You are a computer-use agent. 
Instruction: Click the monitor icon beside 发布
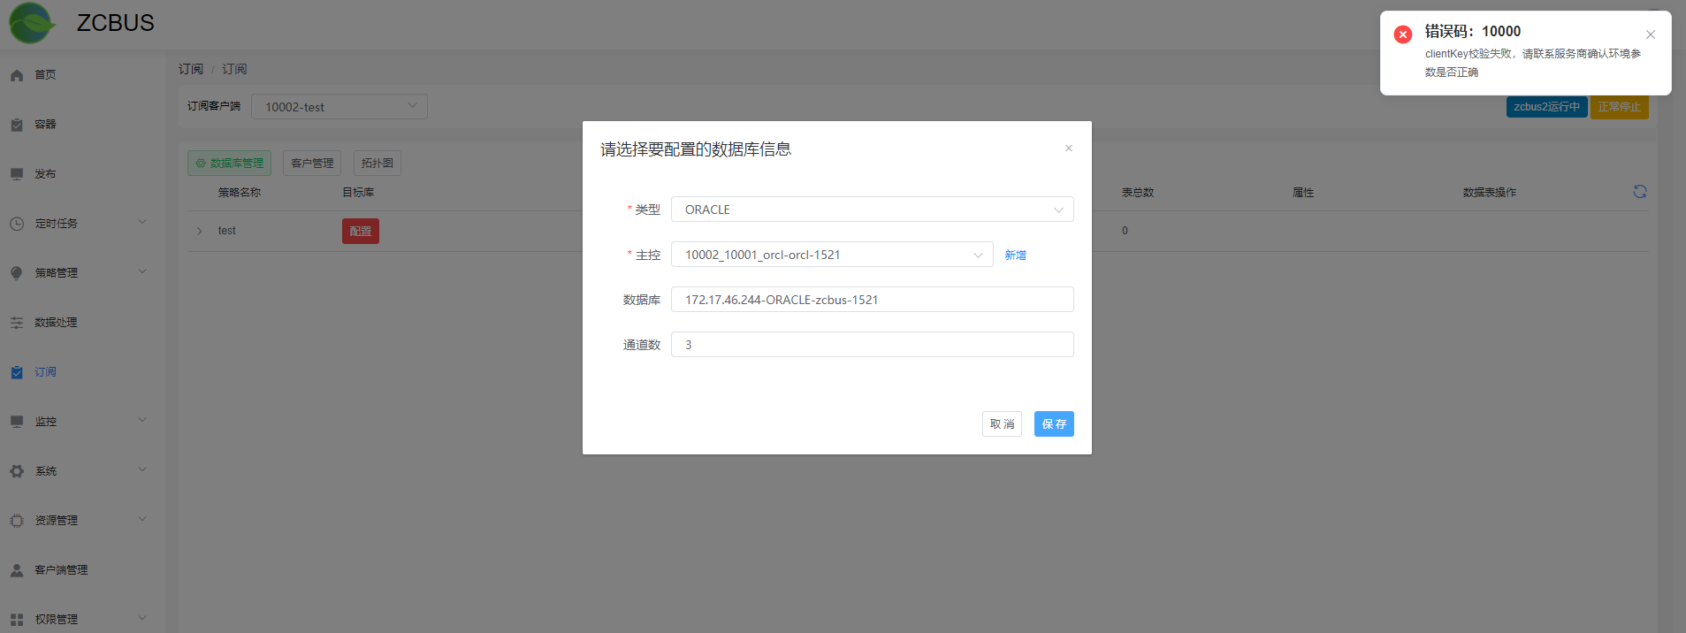pos(17,174)
